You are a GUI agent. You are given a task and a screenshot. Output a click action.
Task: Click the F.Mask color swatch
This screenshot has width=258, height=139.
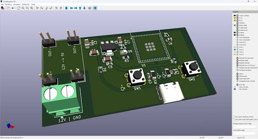(235, 33)
